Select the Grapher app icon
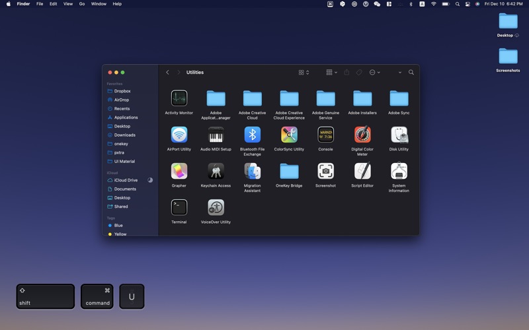529x330 pixels. (179, 171)
